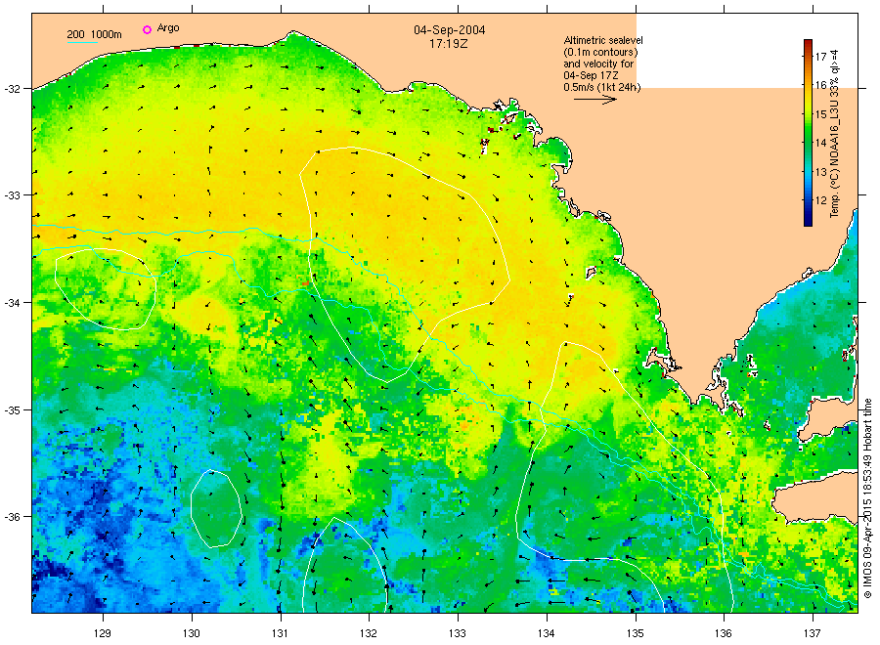Click longitude label '136'

point(724,634)
